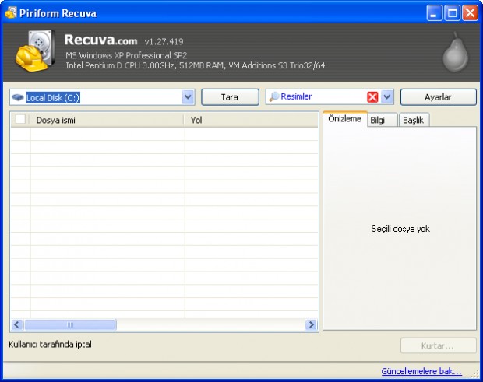This screenshot has height=382, width=483.
Task: Click the Local Disk drive icon
Action: (x=18, y=97)
